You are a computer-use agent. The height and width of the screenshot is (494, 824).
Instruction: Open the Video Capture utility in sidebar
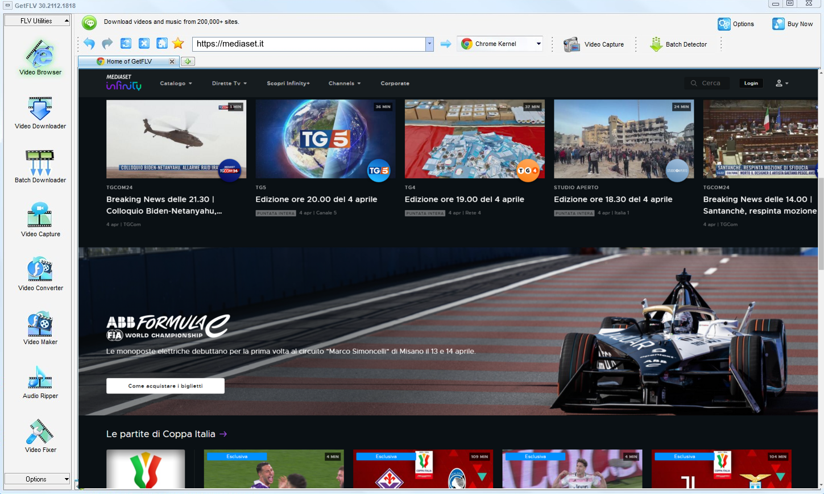point(40,220)
